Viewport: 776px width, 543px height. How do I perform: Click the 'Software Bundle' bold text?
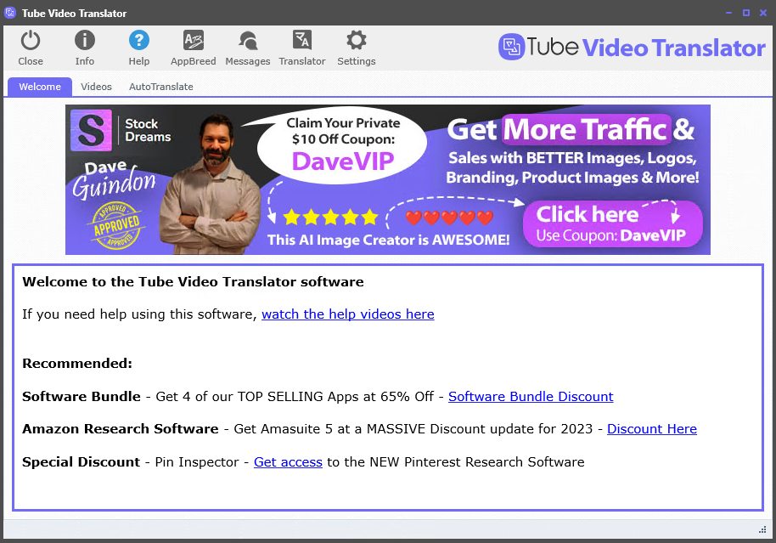click(82, 396)
